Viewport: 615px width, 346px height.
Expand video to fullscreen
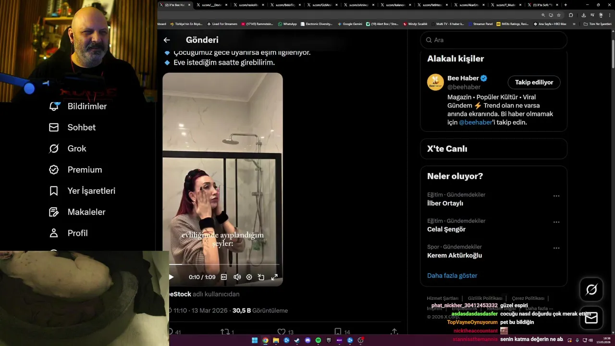[x=274, y=277]
